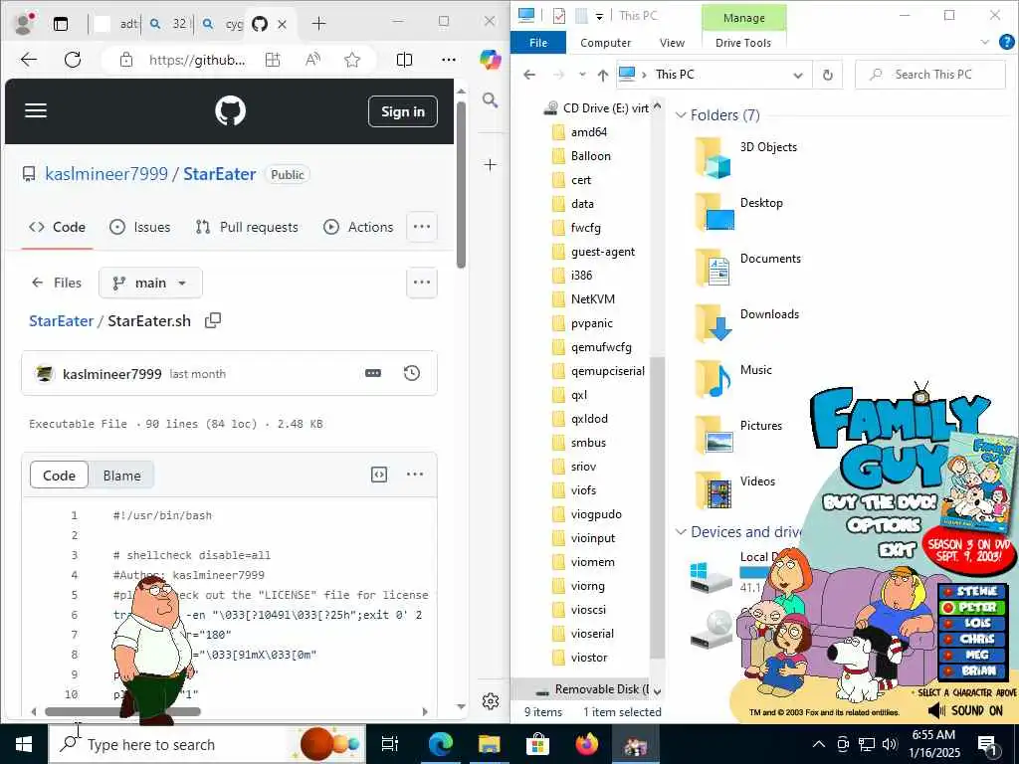Open the Code repository tab
Screen dimensions: 1019x764
pos(57,227)
